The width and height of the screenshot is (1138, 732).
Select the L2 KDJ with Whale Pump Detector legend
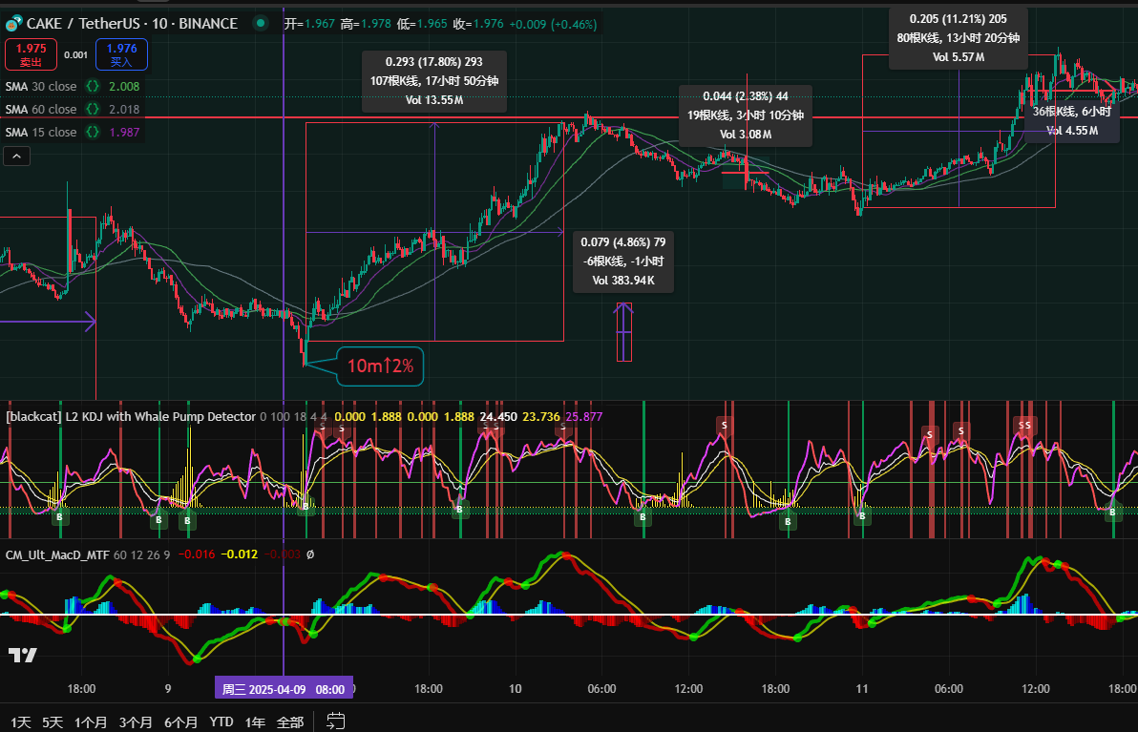(131, 416)
